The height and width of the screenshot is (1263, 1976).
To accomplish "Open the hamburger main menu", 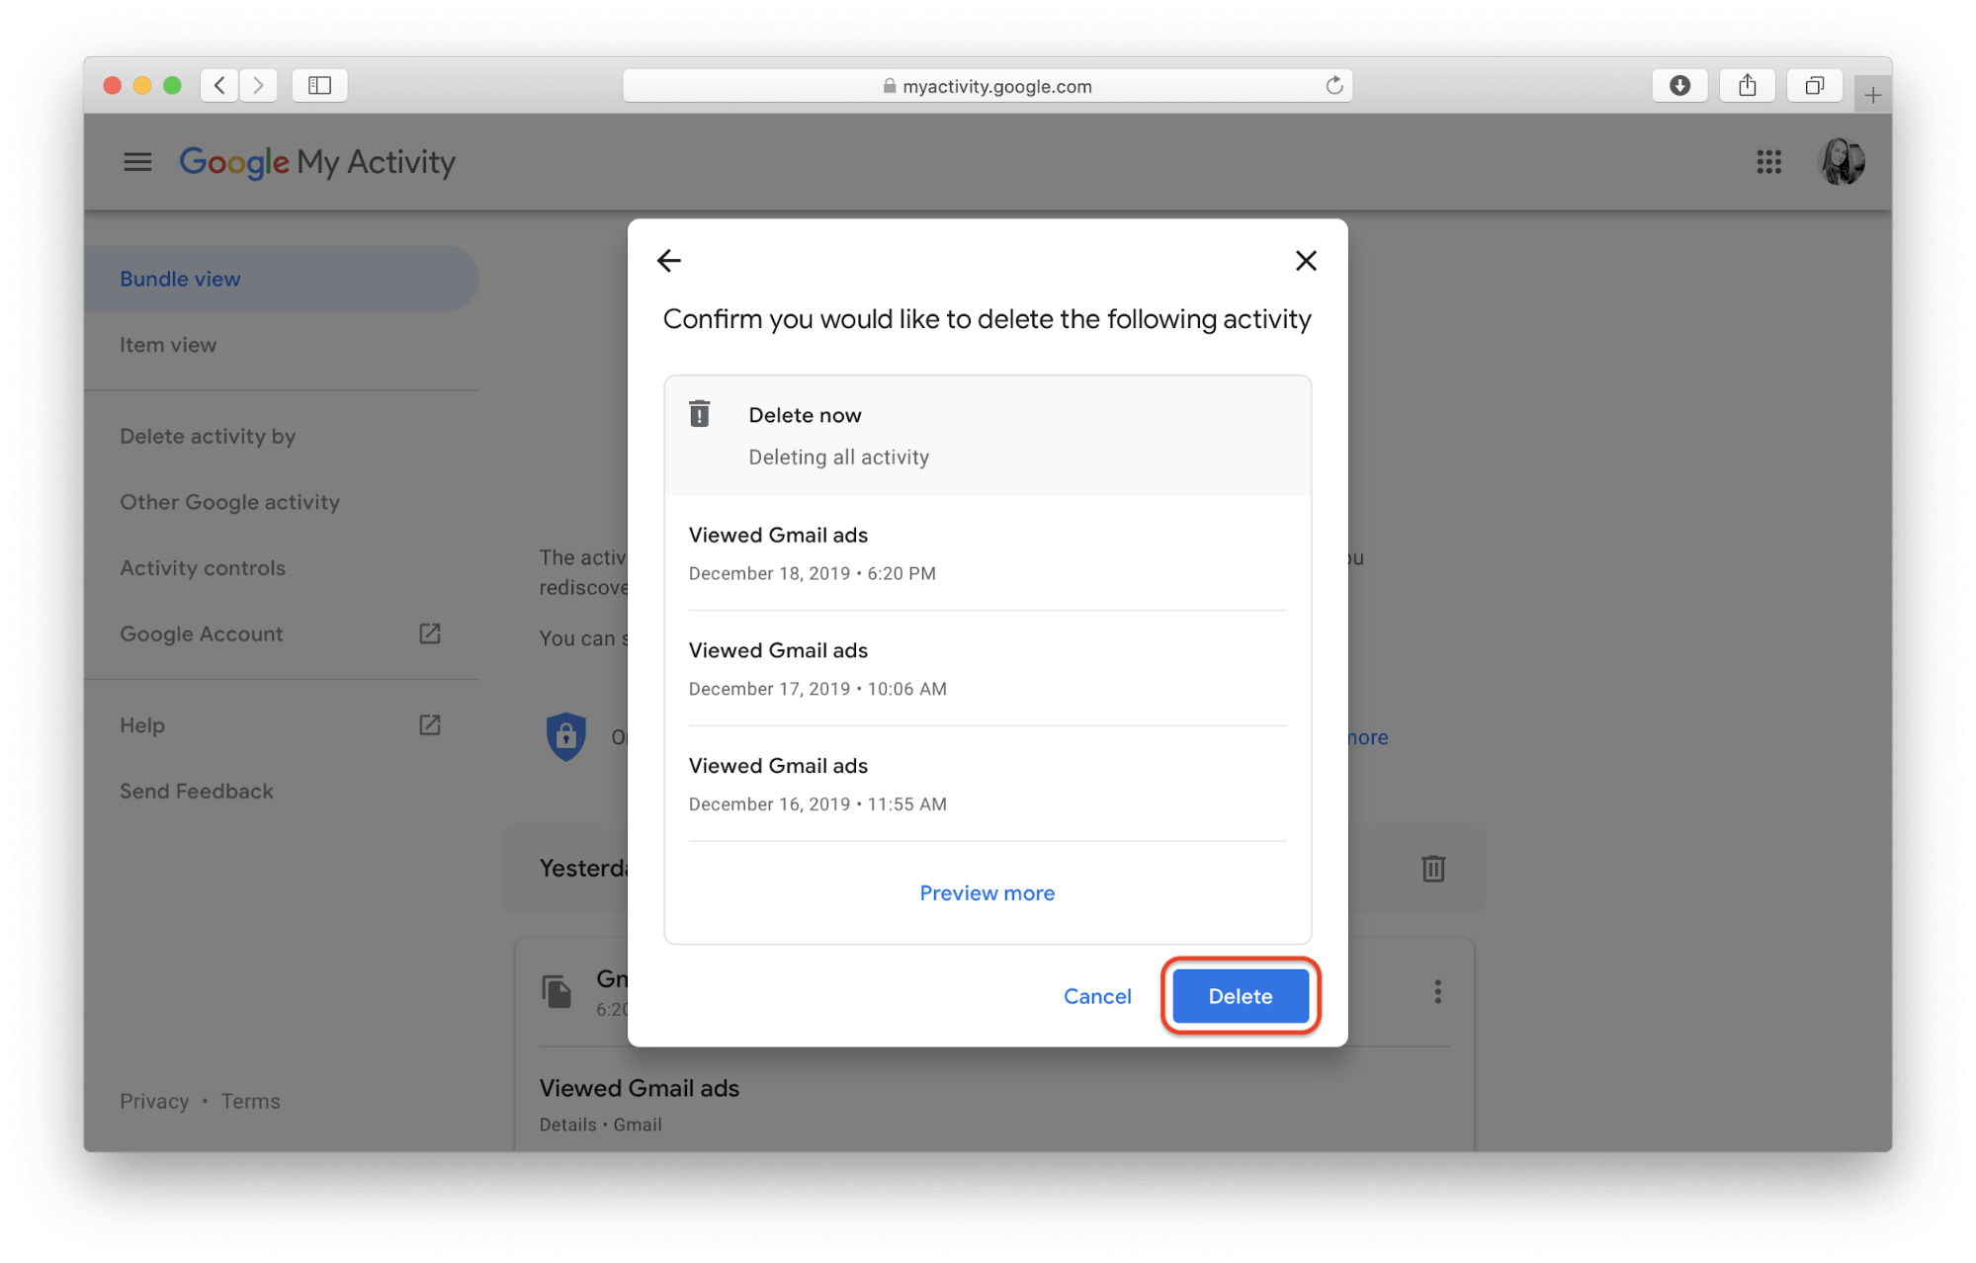I will coord(137,162).
